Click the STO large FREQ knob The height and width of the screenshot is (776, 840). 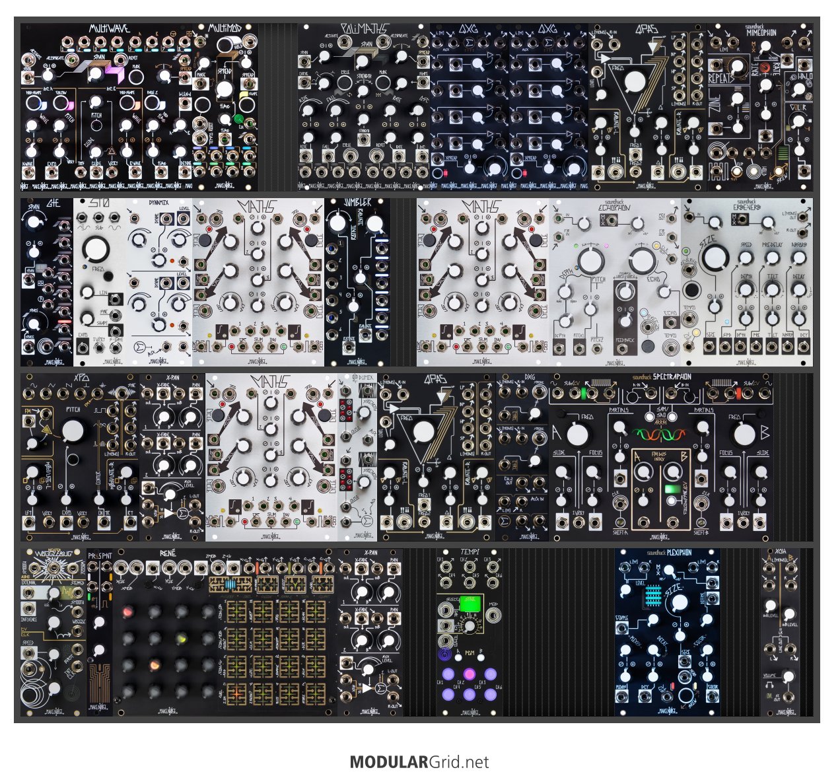point(96,248)
